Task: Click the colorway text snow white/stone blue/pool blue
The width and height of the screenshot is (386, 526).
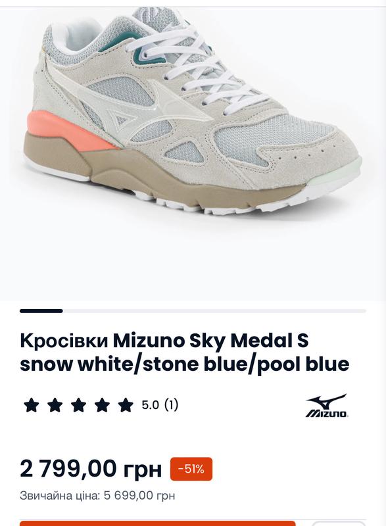Action: 184,364
